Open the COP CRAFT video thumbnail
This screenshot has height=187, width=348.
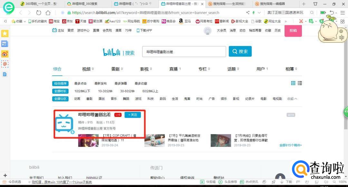point(88,140)
